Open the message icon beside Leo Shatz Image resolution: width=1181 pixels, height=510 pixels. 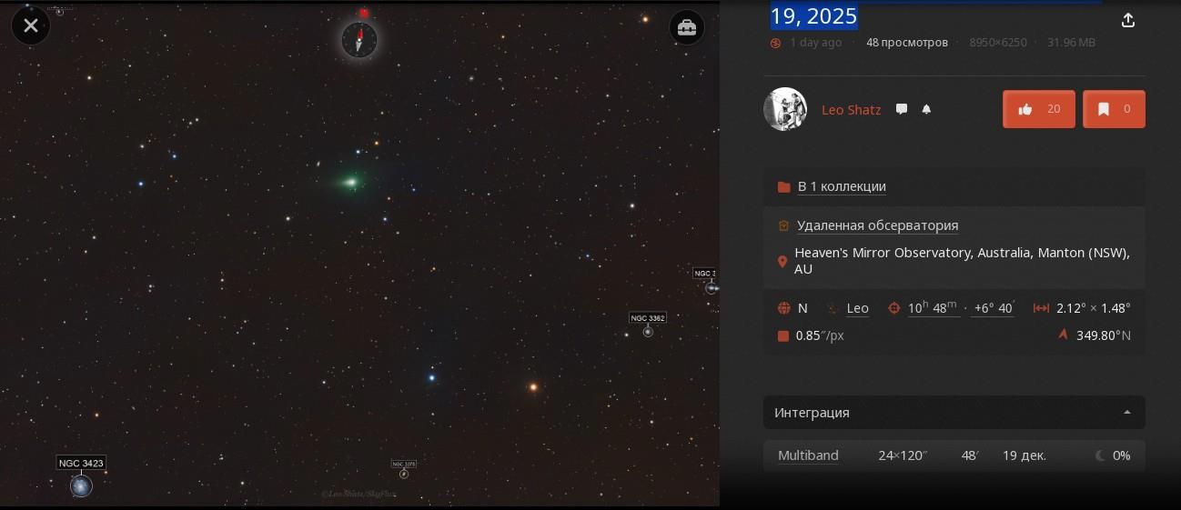[902, 109]
